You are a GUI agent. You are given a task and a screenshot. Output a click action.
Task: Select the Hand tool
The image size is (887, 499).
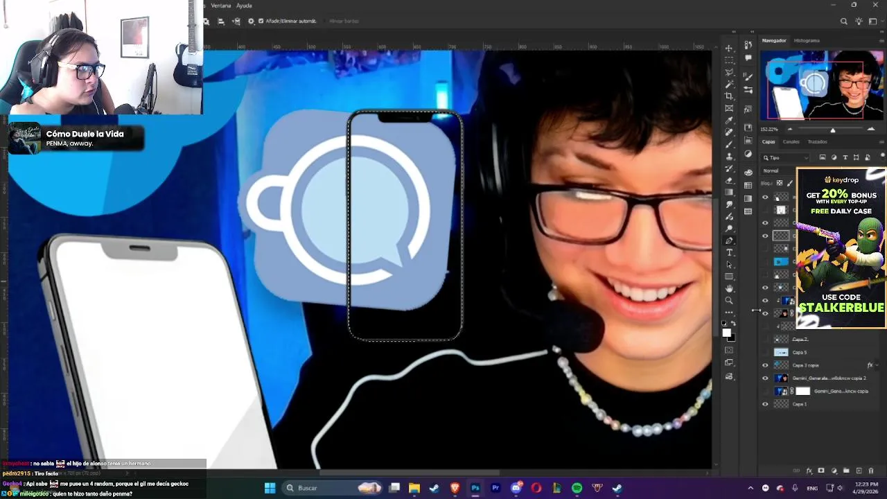(729, 288)
